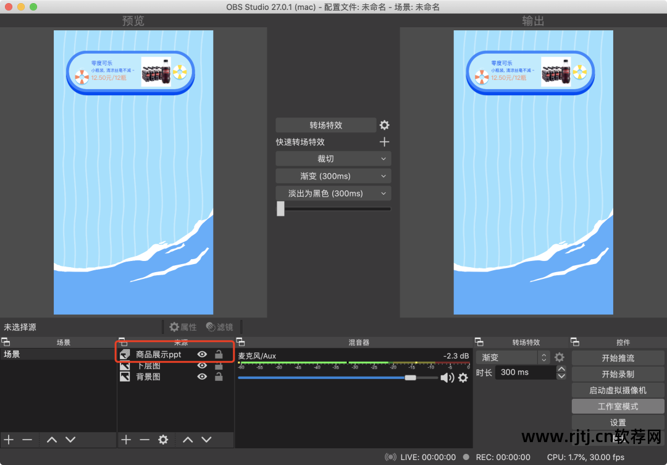Remove the selected scene with minus icon
Viewport: 667px width, 465px height.
[27, 440]
